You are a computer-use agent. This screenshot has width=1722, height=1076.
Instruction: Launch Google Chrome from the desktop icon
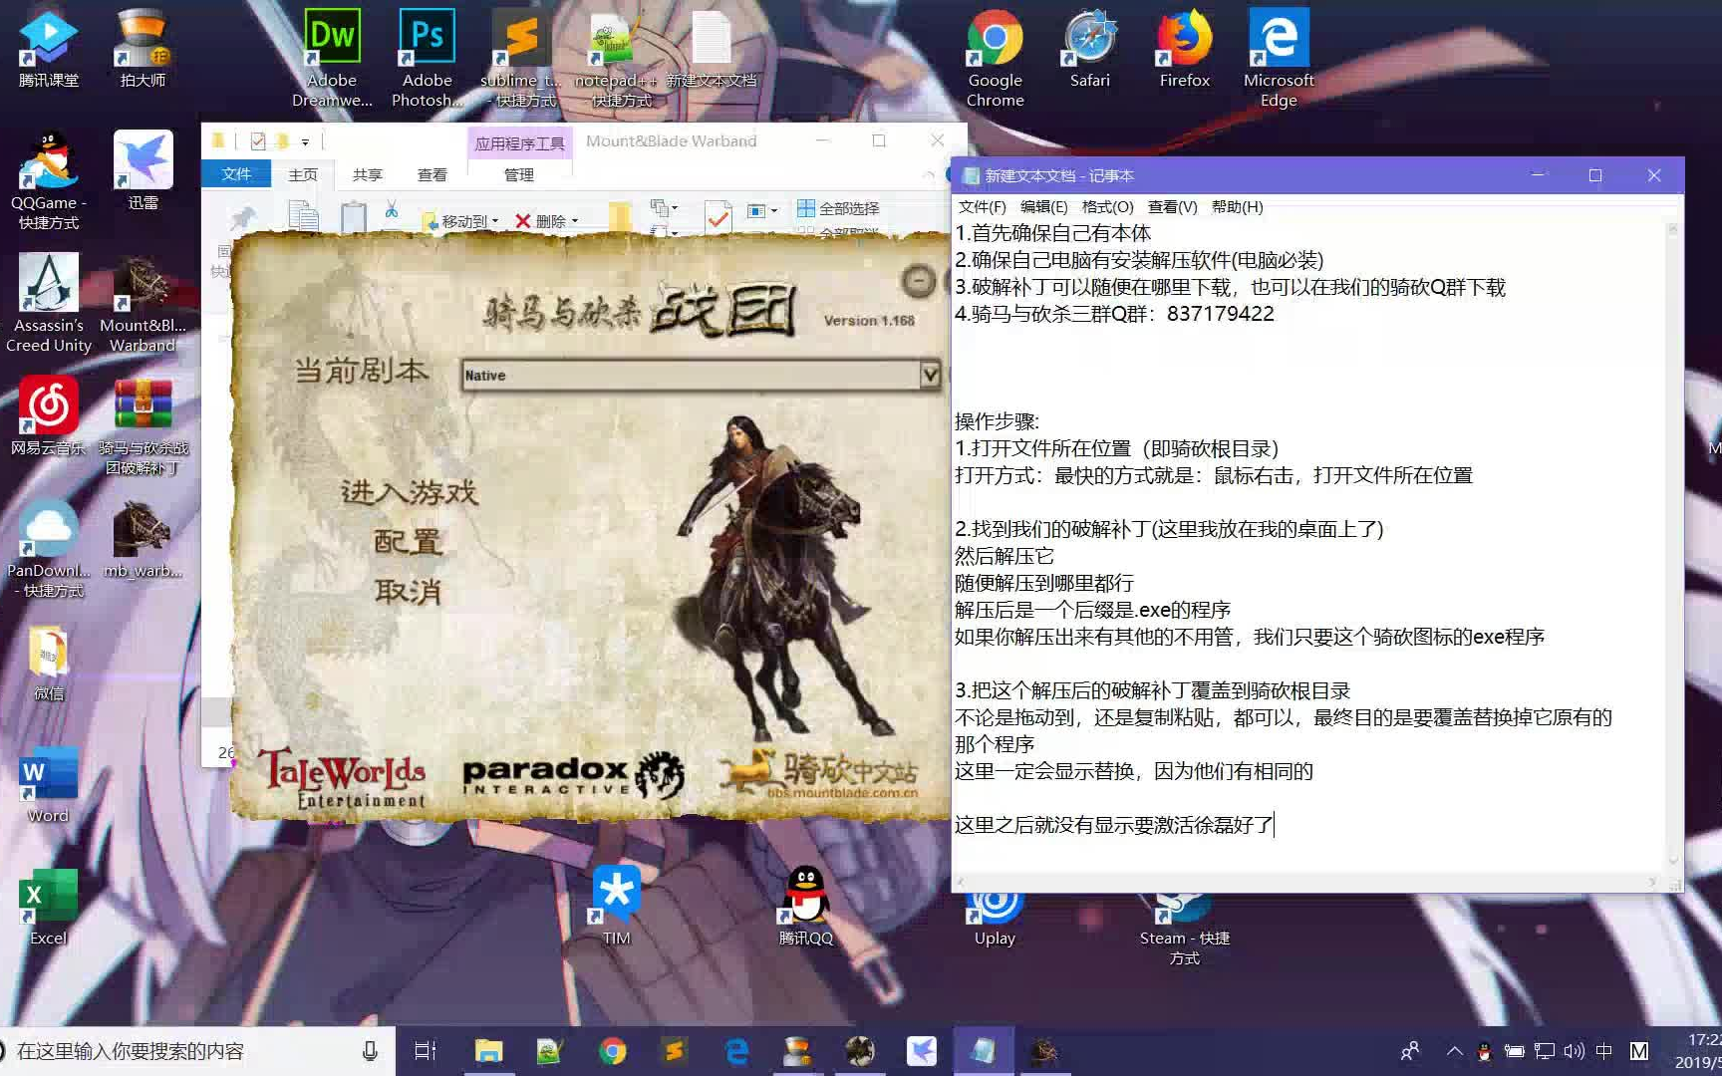click(x=995, y=58)
